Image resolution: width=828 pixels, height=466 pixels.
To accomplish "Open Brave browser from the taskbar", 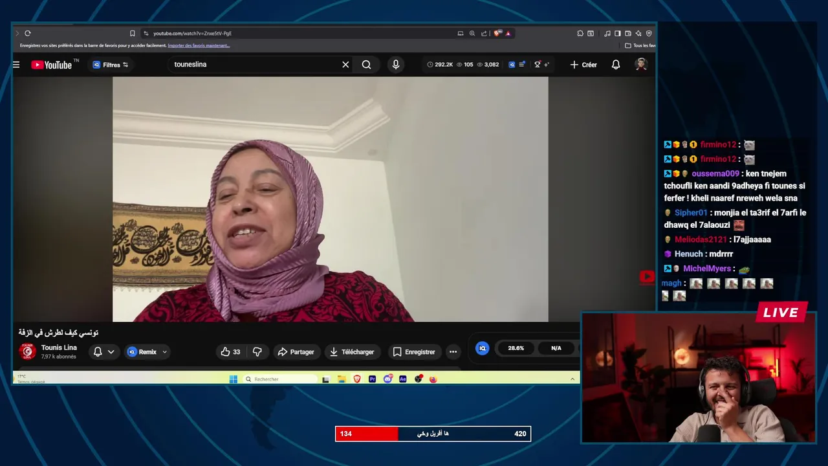I will coord(357,379).
